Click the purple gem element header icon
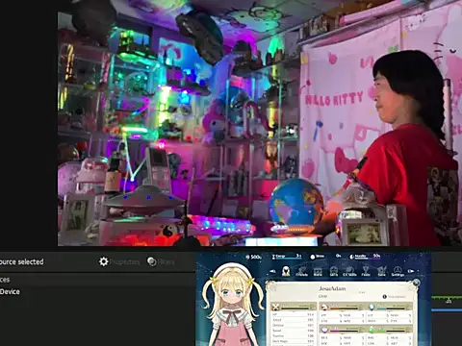Image resolution: width=462 pixels, height=346 pixels. (324, 330)
